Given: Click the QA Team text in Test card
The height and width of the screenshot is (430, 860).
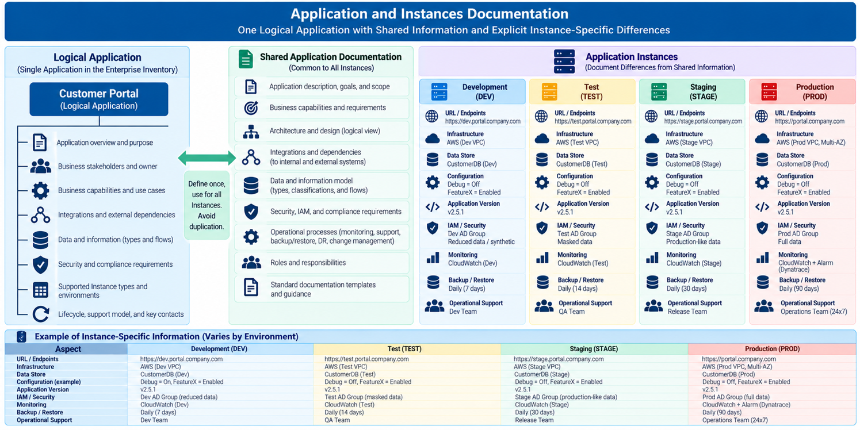Looking at the screenshot, I should pyautogui.click(x=572, y=312).
